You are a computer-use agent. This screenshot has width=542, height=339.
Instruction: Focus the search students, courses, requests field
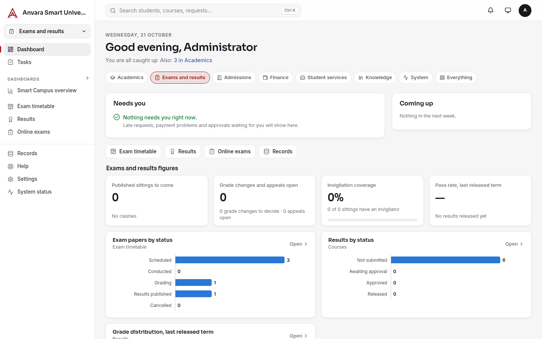click(203, 11)
